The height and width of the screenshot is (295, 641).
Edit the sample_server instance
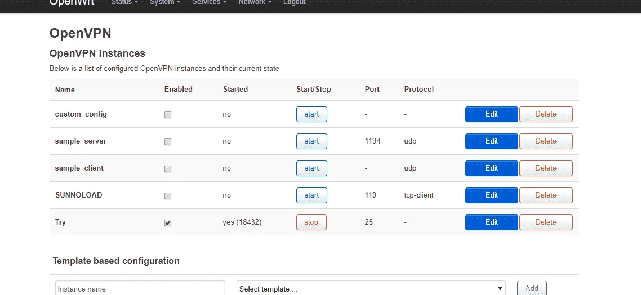[491, 141]
